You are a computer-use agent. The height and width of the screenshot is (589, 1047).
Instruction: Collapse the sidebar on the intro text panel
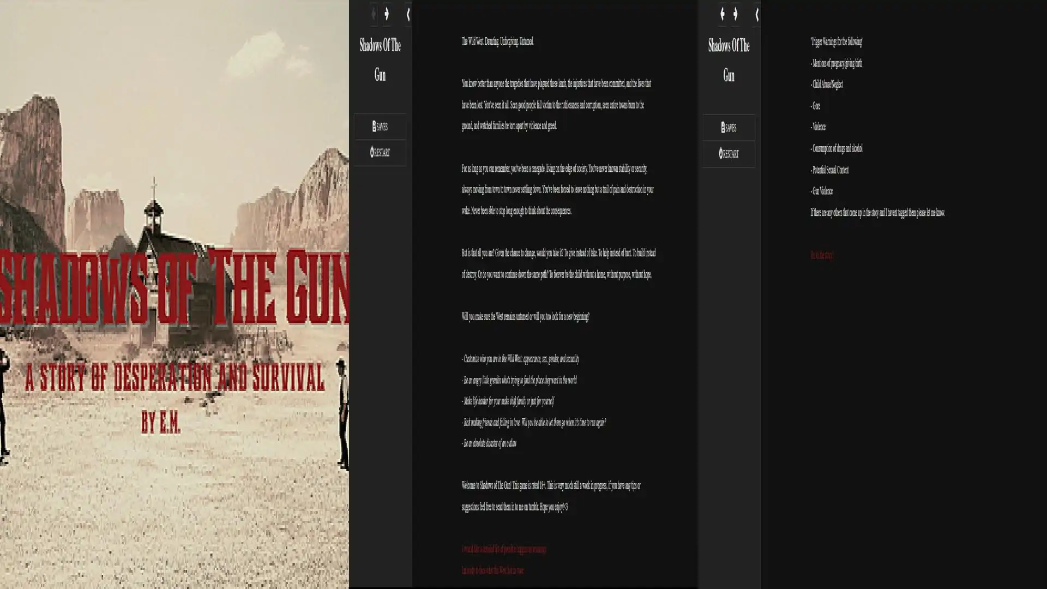[x=408, y=15]
